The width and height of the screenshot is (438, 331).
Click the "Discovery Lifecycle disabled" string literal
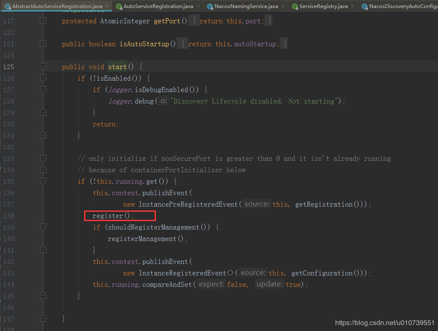(x=254, y=101)
